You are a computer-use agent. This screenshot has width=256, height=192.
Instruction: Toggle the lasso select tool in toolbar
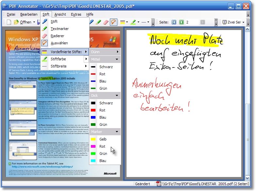point(113,22)
